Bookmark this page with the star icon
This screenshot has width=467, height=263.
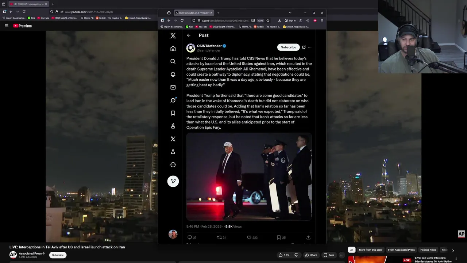click(x=268, y=20)
